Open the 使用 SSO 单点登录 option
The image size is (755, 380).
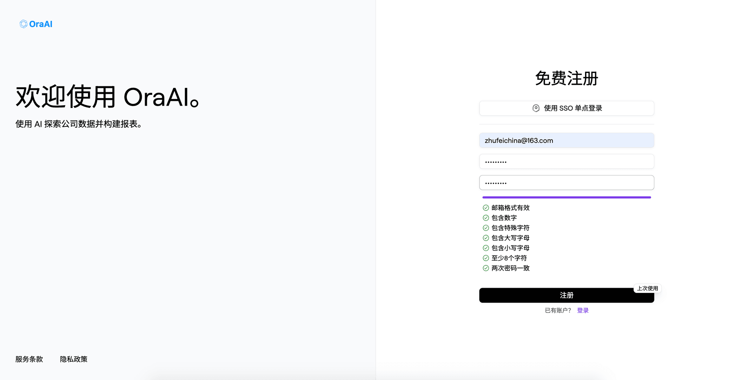[x=567, y=108]
